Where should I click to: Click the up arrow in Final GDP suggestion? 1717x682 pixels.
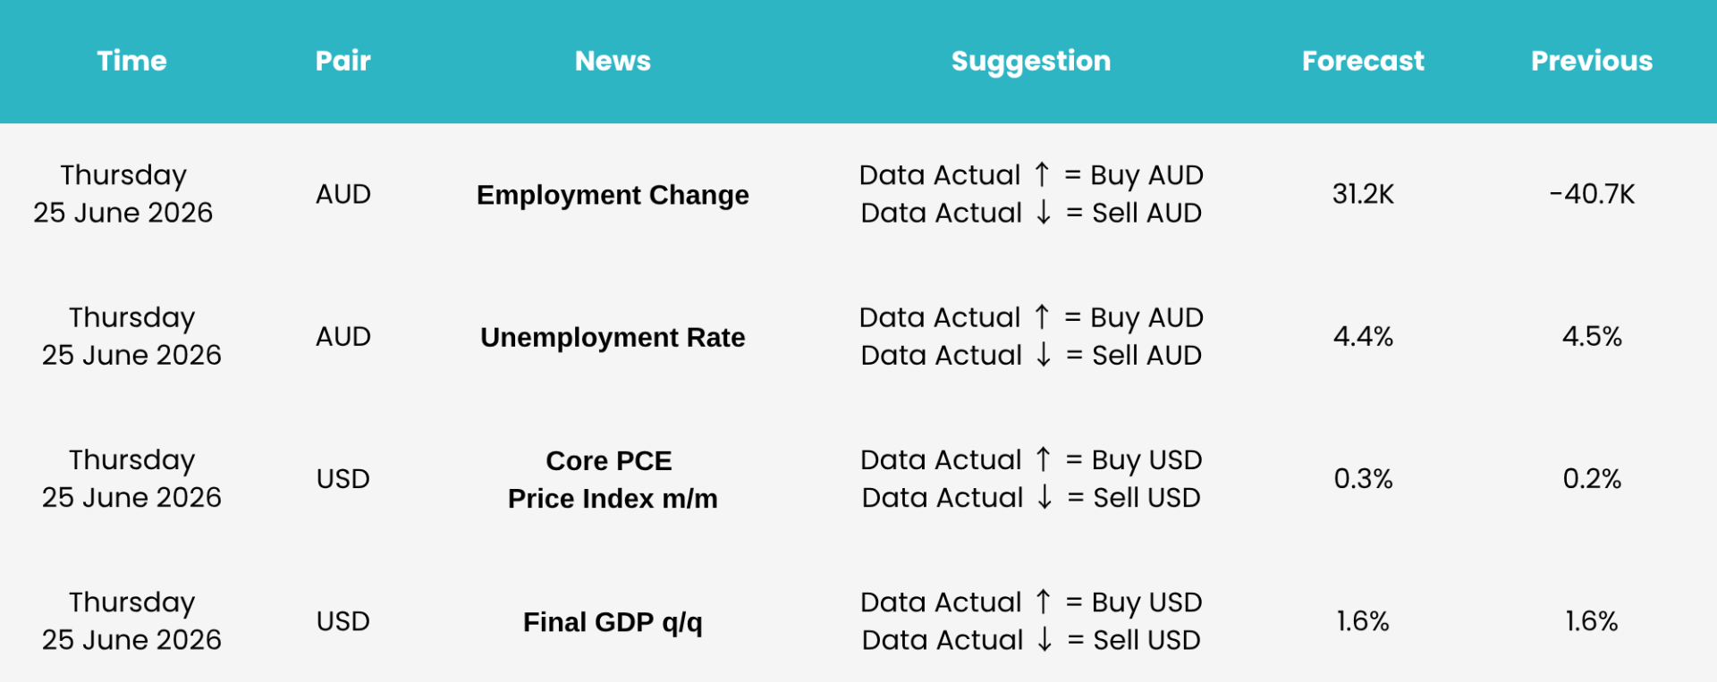click(x=1043, y=601)
